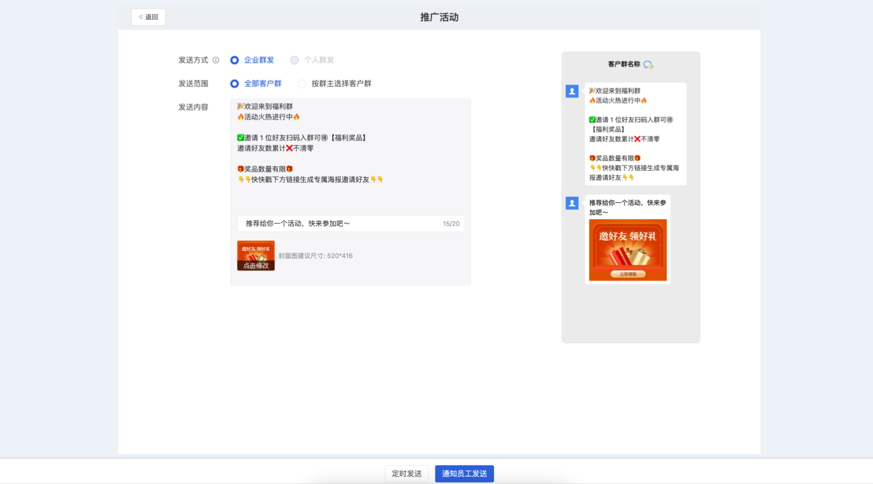
Task: Click the 发送范围 label
Action: coord(193,84)
